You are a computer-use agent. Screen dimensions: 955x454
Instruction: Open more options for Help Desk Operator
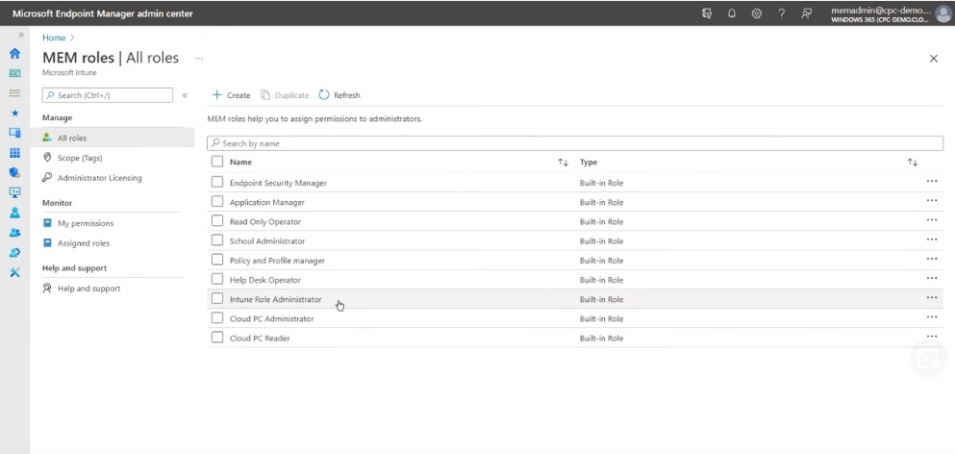(932, 279)
